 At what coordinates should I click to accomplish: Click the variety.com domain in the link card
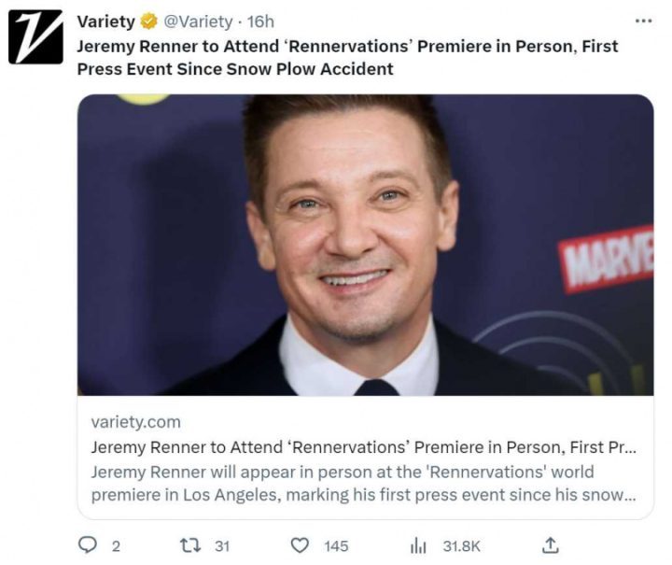pos(135,422)
